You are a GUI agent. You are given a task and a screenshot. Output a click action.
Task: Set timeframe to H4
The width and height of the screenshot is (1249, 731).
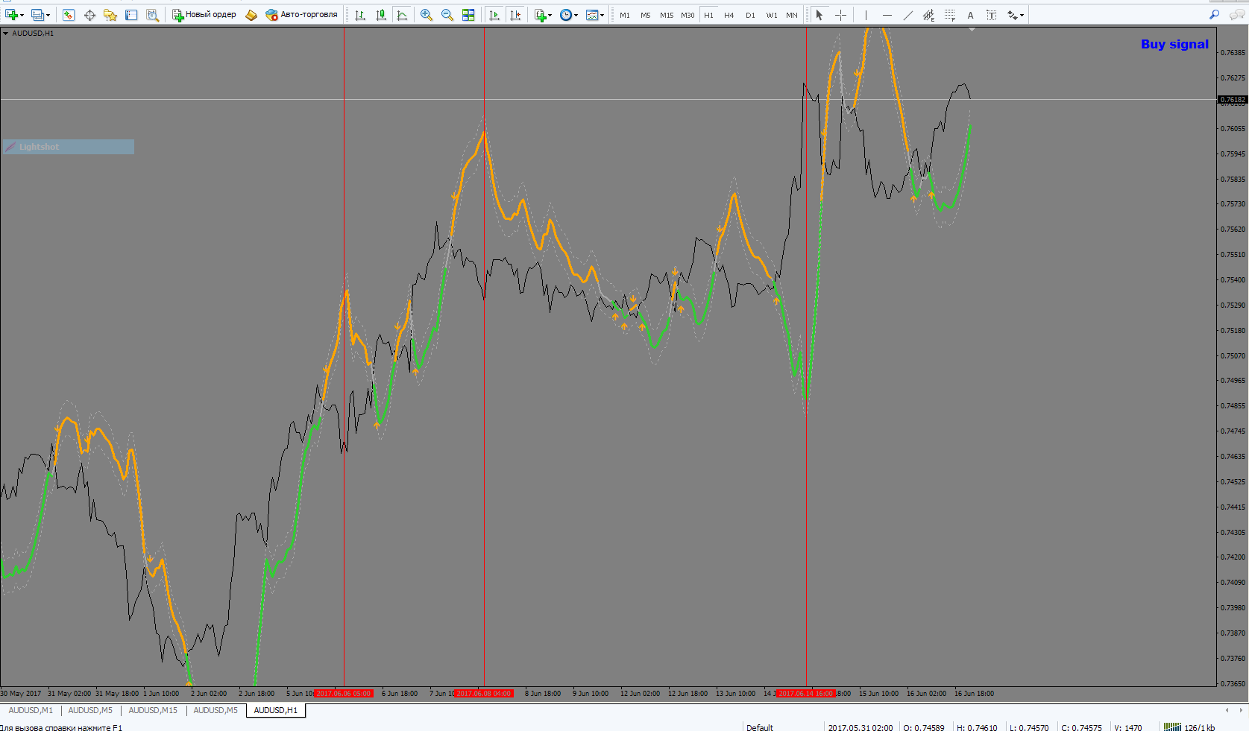point(729,15)
